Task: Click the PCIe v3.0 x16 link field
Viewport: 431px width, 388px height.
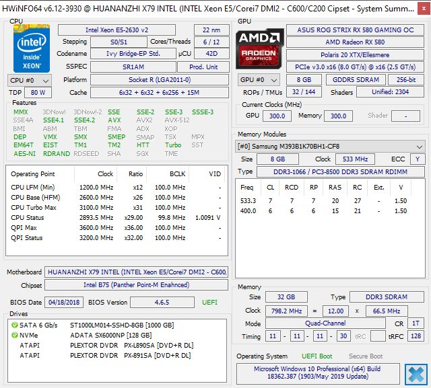Action: (355, 67)
